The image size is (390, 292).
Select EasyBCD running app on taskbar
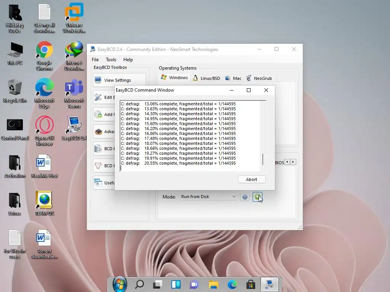(x=270, y=284)
